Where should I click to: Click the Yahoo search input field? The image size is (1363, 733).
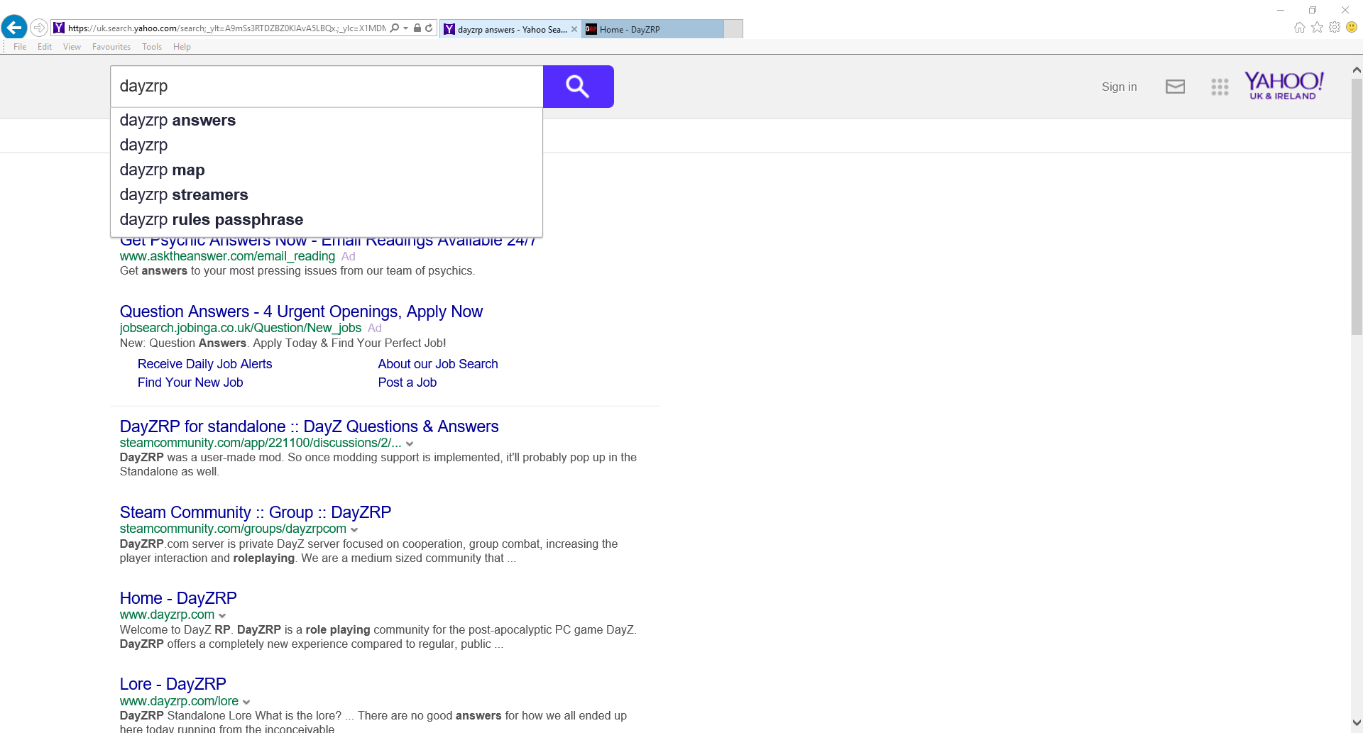[327, 87]
